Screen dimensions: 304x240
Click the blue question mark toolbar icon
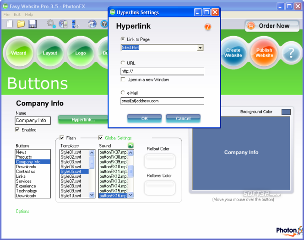pyautogui.click(x=104, y=24)
